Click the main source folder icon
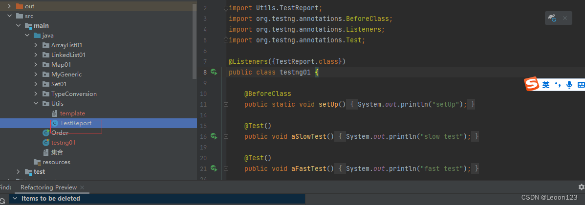The image size is (585, 205). coord(28,26)
